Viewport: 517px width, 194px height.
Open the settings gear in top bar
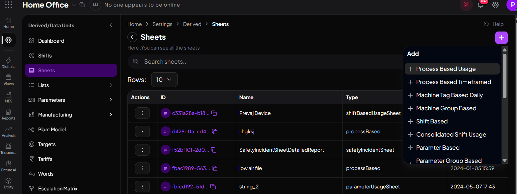pyautogui.click(x=495, y=5)
